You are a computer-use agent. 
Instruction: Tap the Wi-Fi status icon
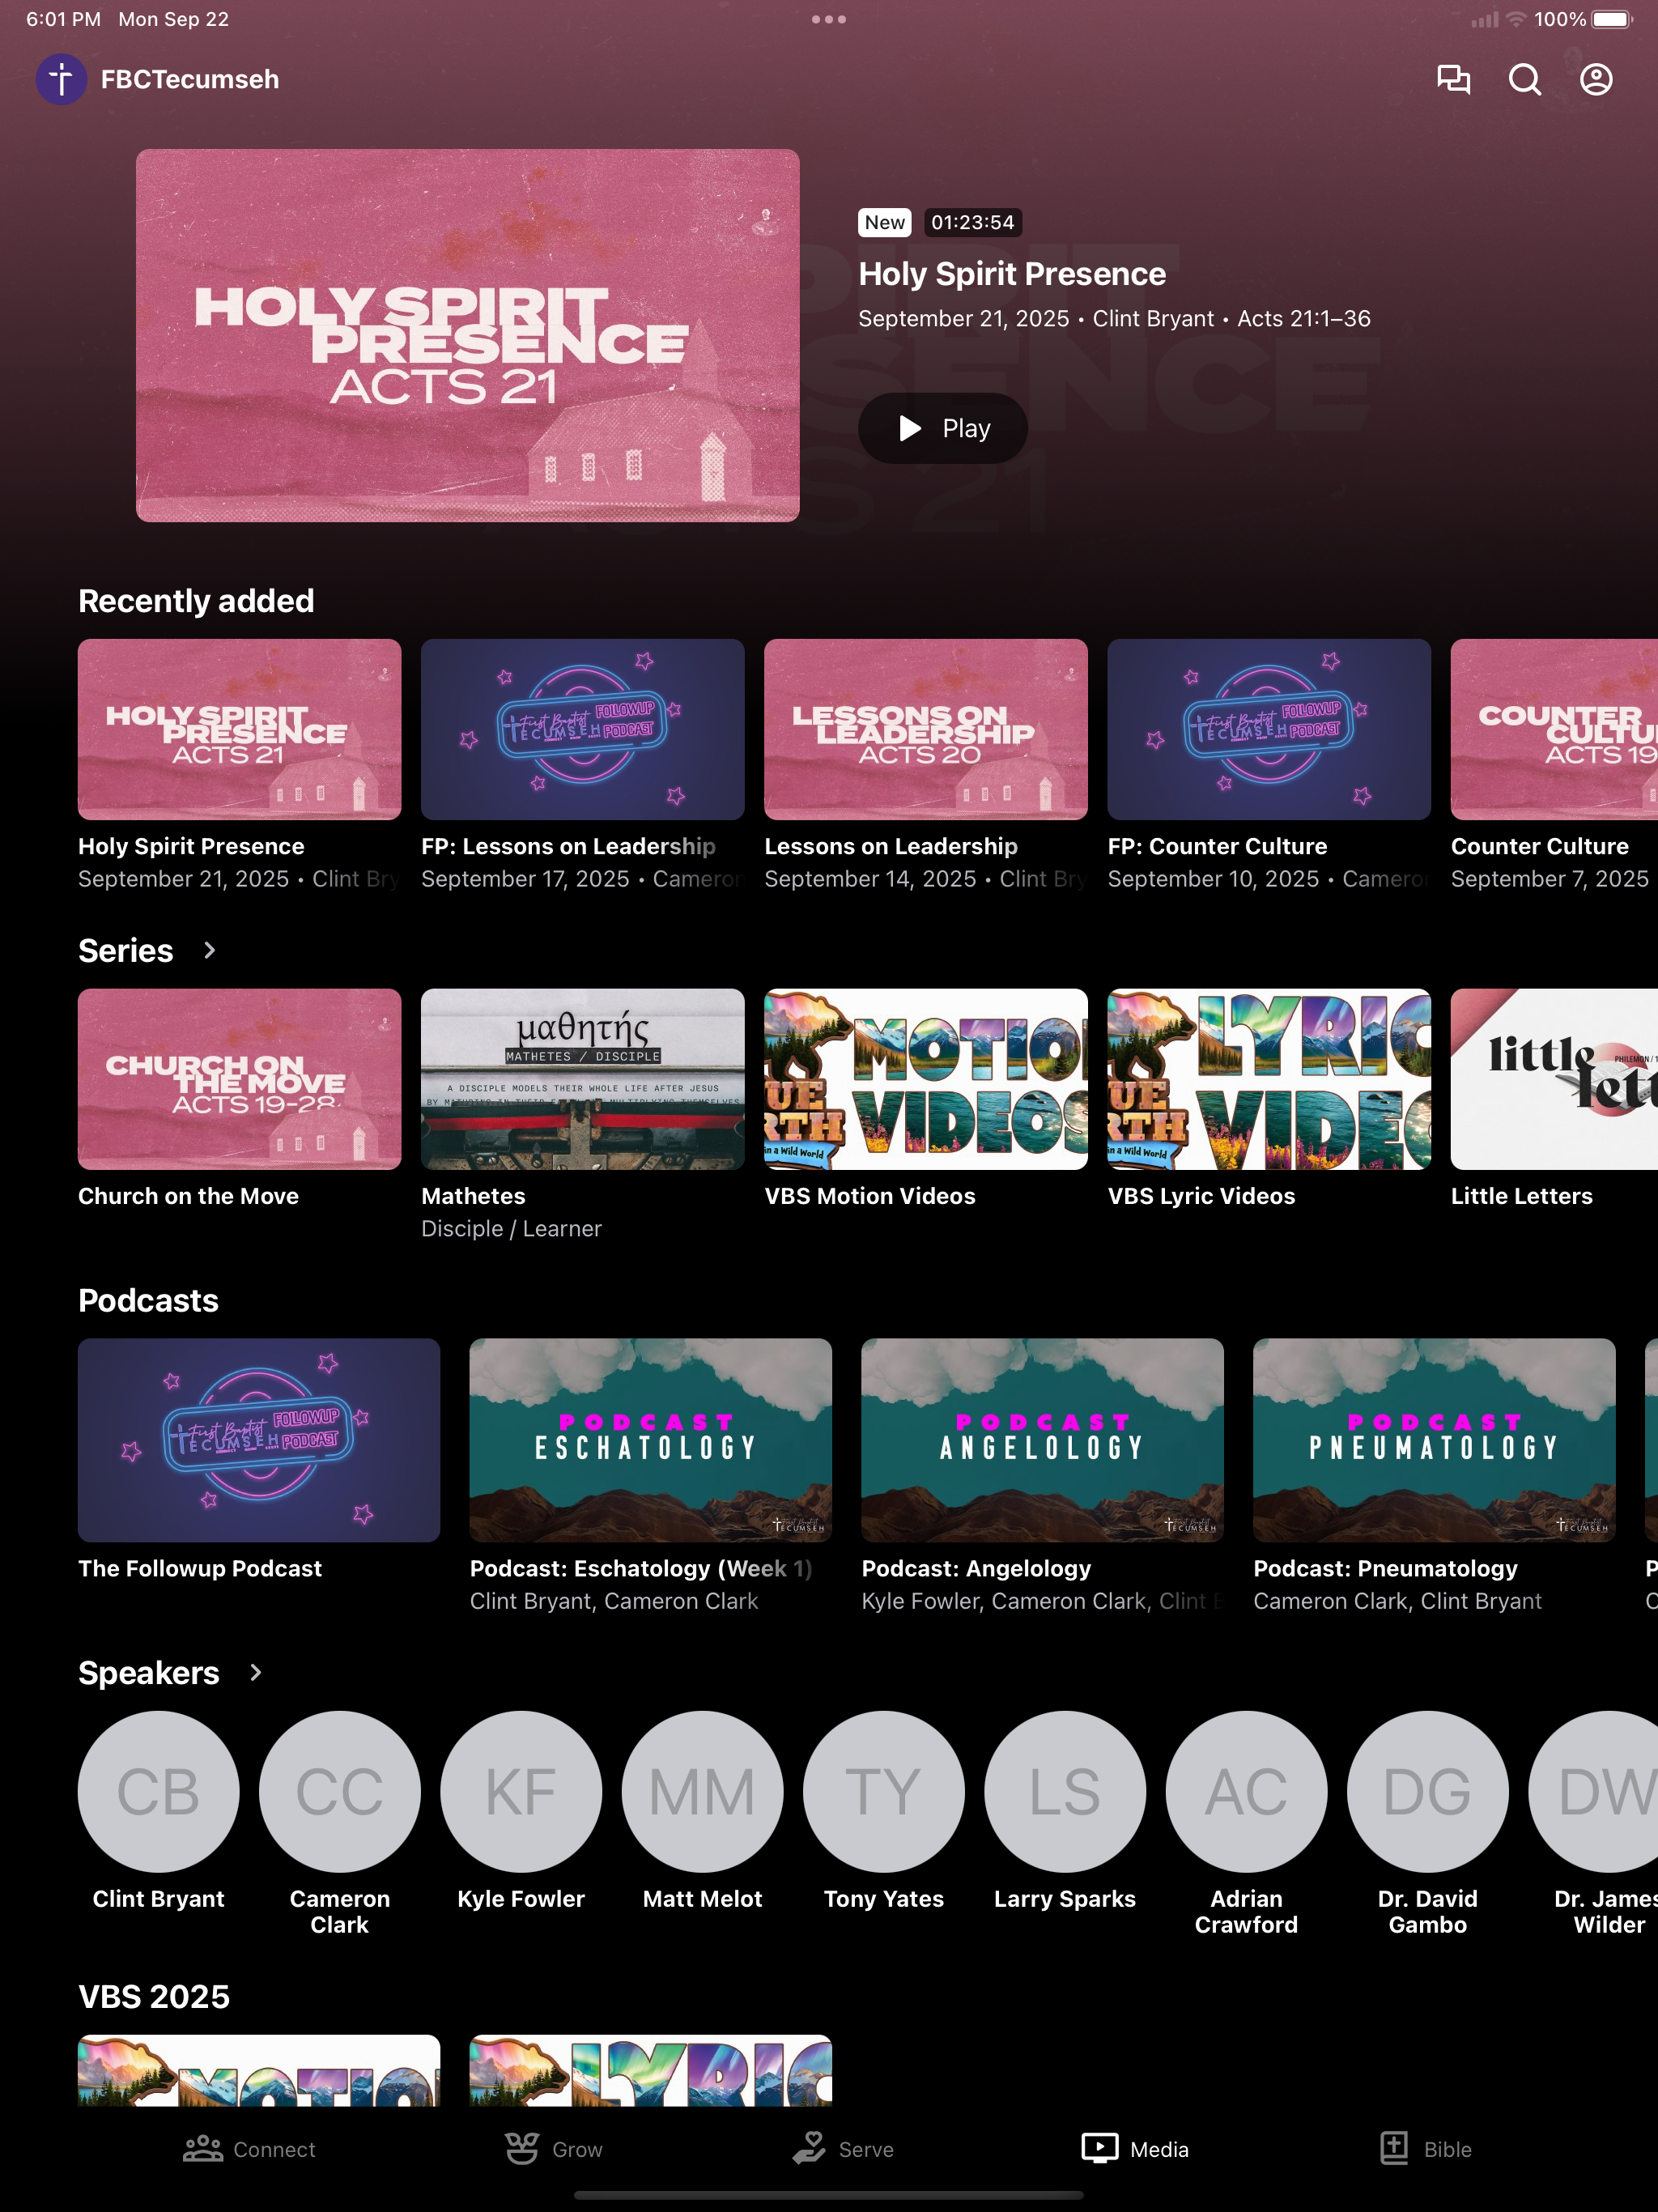1516,19
